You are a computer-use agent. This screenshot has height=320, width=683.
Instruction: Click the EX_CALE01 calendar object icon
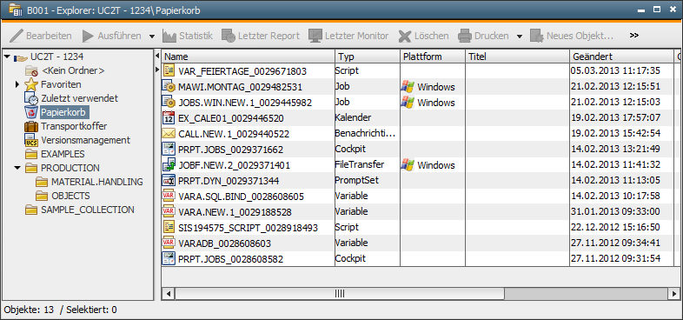click(169, 117)
